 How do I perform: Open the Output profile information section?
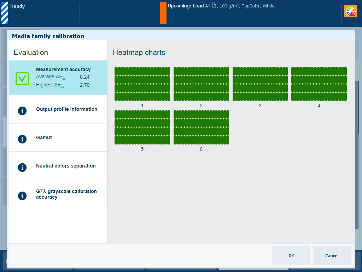66,109
